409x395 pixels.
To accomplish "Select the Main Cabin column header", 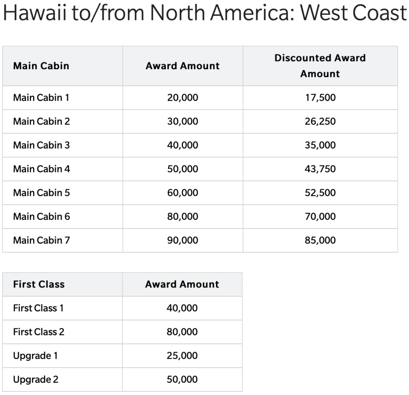I will coord(41,66).
